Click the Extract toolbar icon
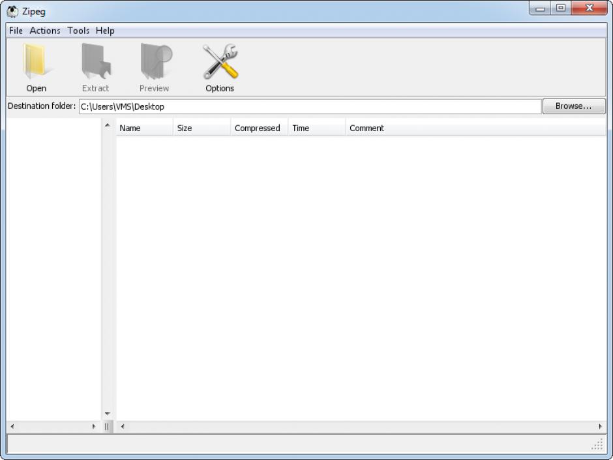The width and height of the screenshot is (613, 460). point(96,61)
